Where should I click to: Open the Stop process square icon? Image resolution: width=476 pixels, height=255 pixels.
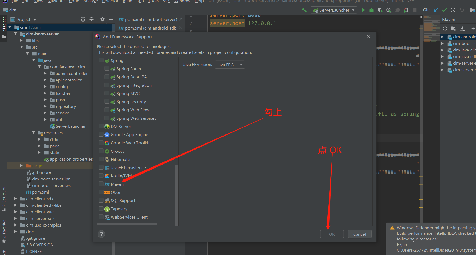point(415,10)
